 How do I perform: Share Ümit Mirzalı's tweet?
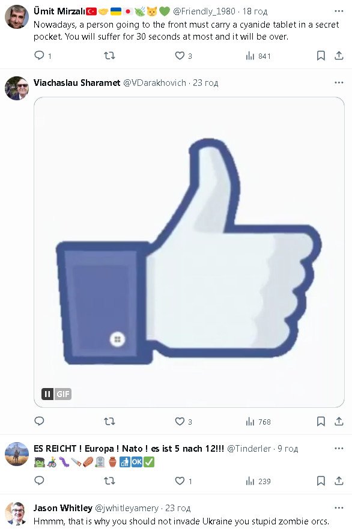coord(339,55)
